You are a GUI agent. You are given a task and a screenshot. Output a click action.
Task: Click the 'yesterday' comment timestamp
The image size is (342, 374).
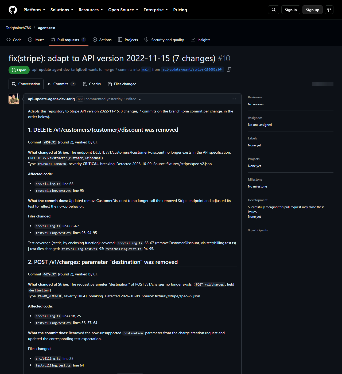point(114,99)
